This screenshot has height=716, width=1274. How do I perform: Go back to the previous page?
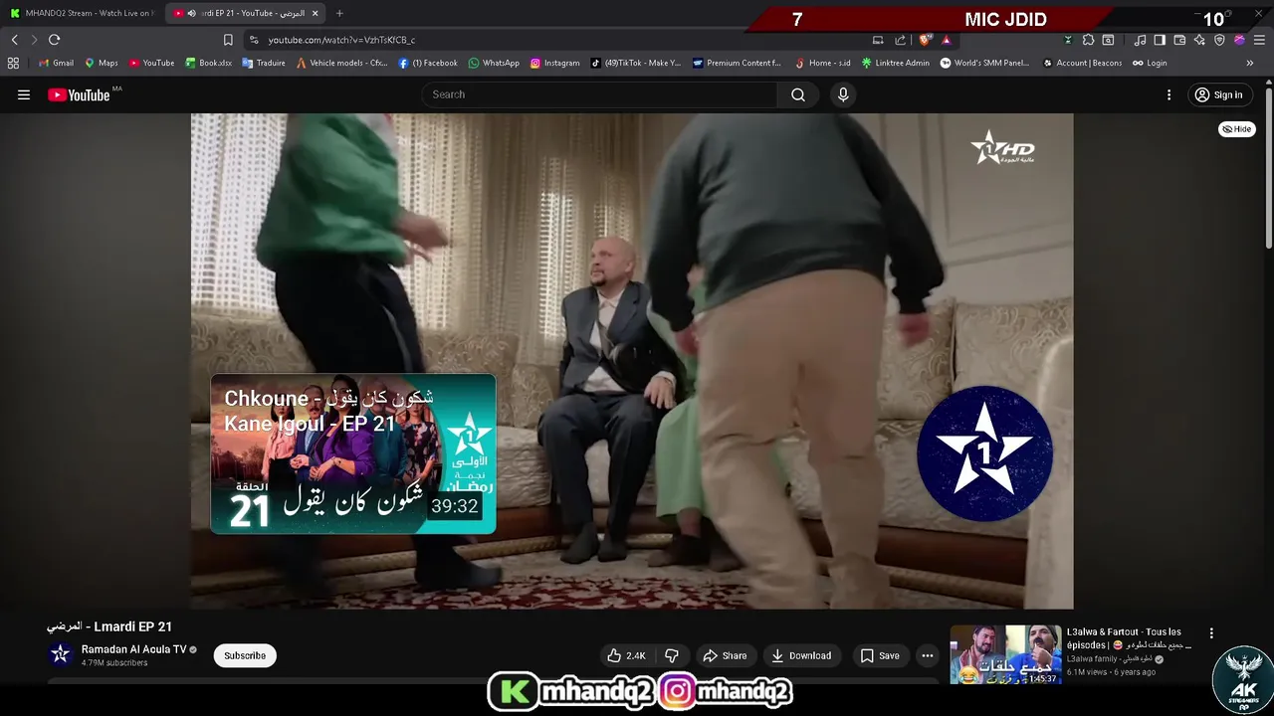pos(14,40)
